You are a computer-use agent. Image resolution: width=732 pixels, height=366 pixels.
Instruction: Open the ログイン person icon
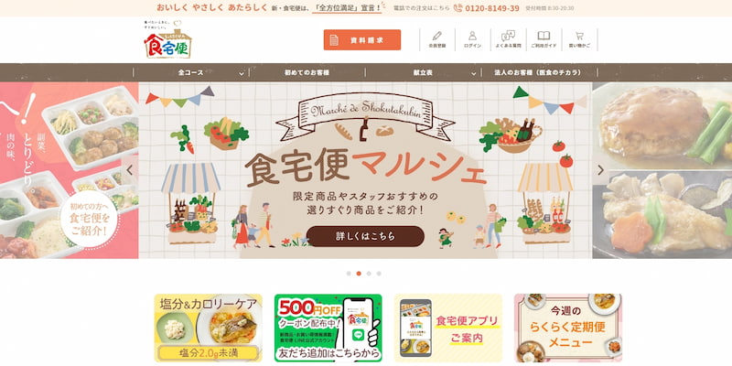[x=472, y=36]
